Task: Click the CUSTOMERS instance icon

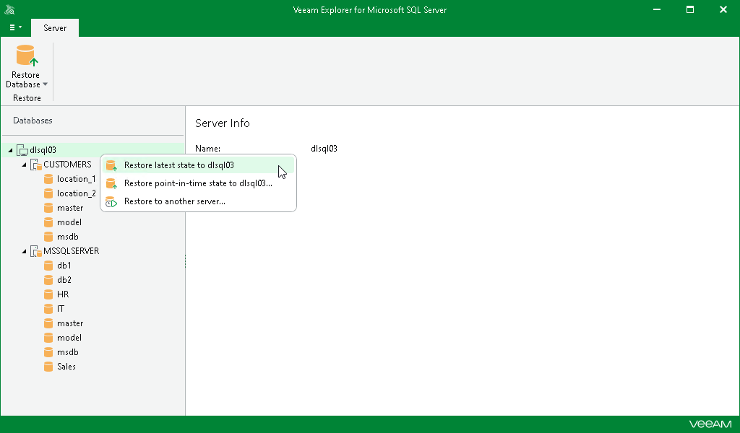Action: [x=36, y=164]
